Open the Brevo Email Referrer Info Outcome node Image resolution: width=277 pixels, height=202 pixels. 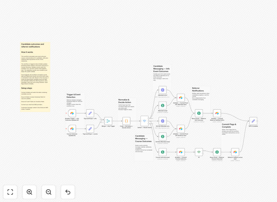(x=199, y=113)
